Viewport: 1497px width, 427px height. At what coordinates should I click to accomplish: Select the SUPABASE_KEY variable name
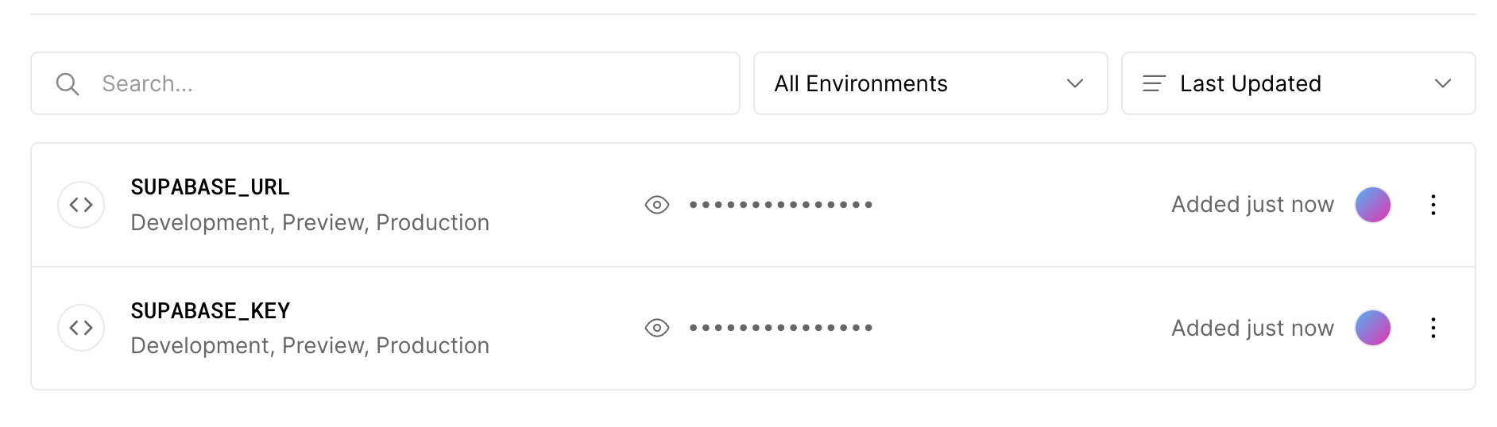click(211, 311)
